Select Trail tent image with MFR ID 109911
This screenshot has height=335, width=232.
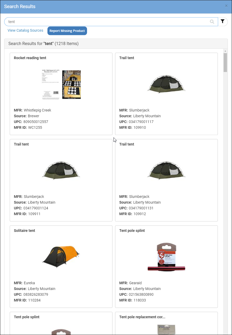(x=61, y=170)
